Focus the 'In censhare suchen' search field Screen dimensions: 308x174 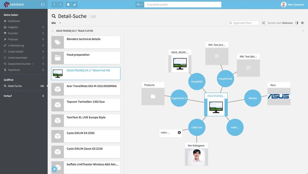coord(183,5)
